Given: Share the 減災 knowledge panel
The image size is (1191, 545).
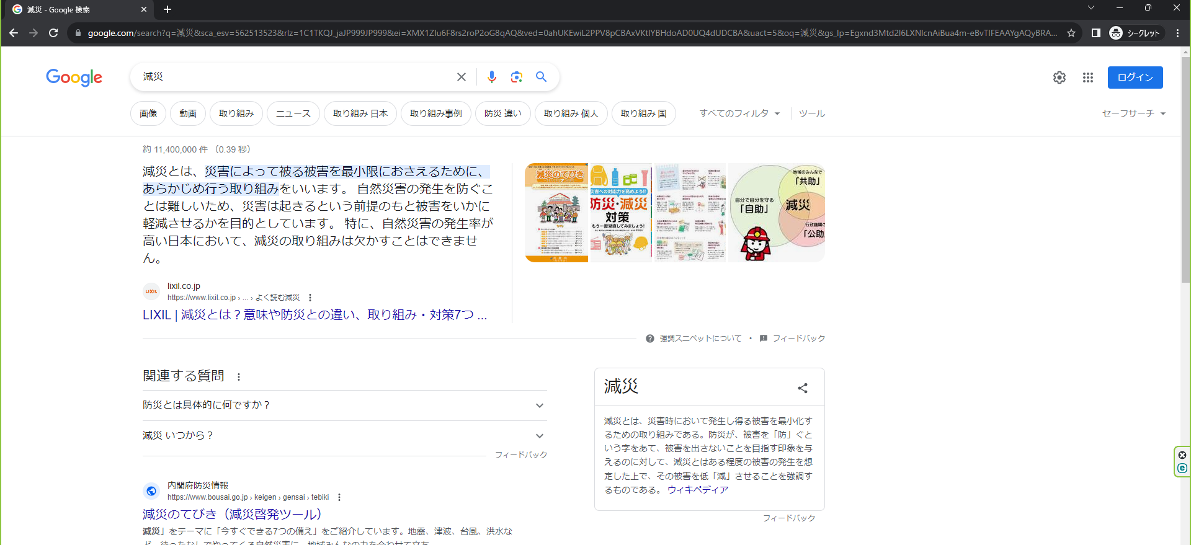Looking at the screenshot, I should 803,388.
